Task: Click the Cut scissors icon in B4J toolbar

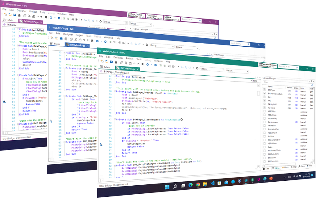Action: 29,16
